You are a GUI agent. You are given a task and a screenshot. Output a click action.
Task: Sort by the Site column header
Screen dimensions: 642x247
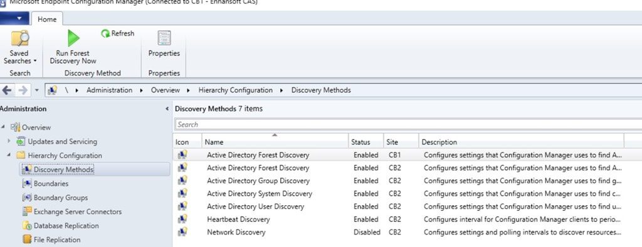coord(401,142)
